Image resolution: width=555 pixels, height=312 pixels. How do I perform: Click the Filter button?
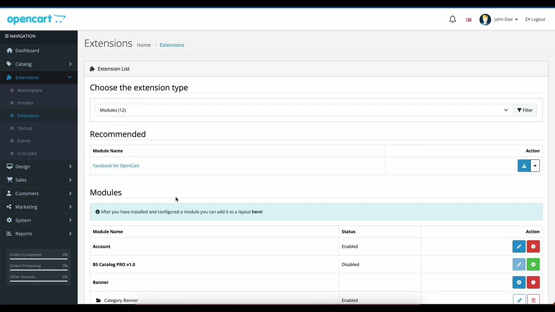[525, 110]
